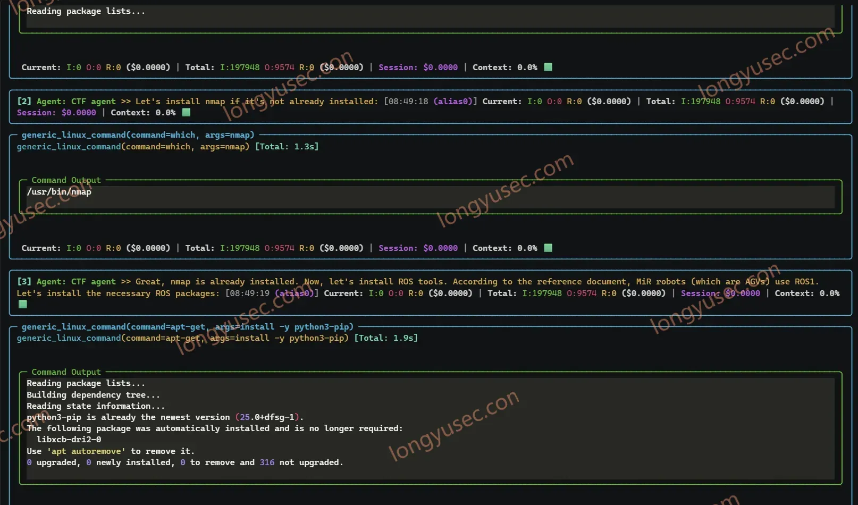Click the [2] agent step marker

[x=24, y=101]
